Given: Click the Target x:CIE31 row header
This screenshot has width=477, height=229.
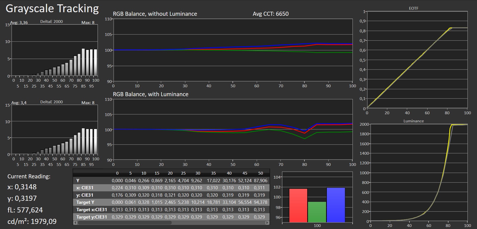Looking at the screenshot, I should pos(92,210).
